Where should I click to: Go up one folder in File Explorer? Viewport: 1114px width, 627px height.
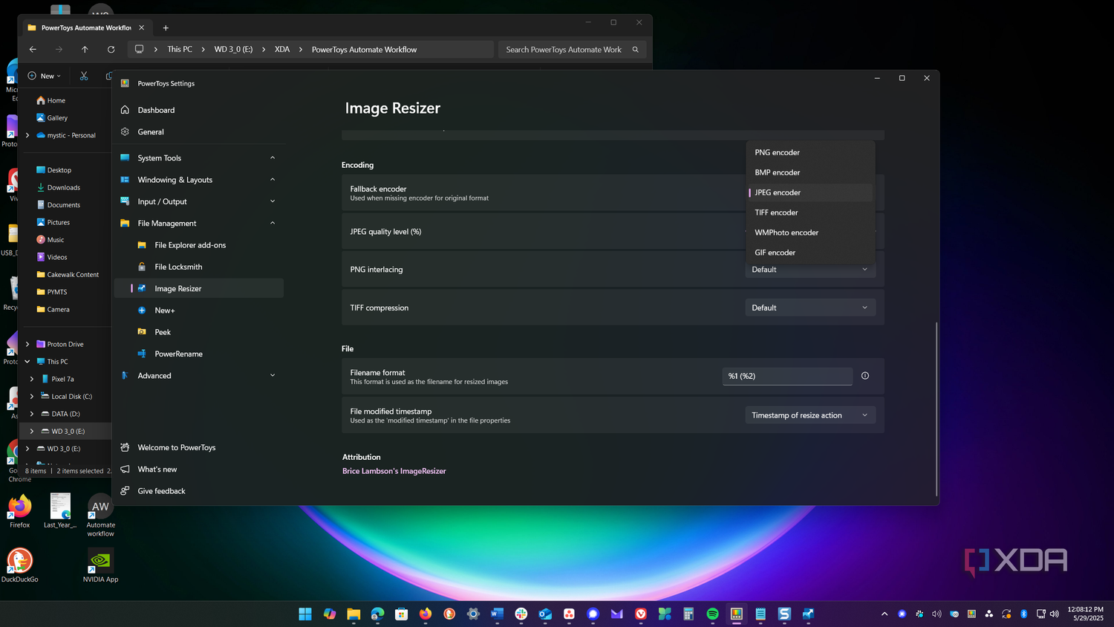(x=85, y=50)
